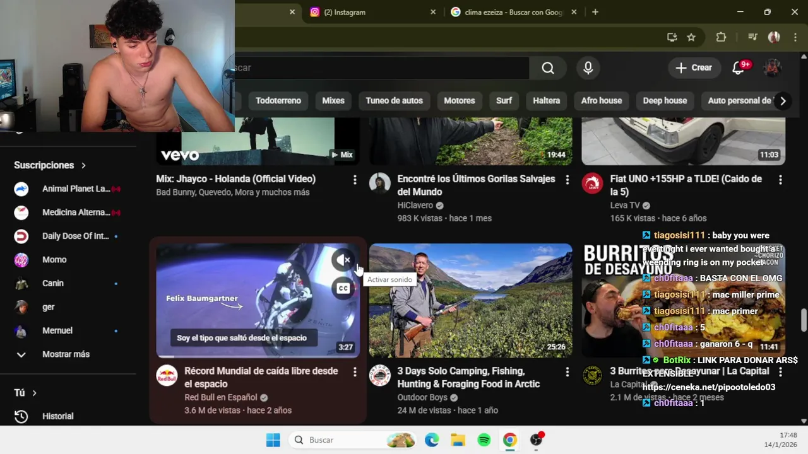Open Suscripciones section header

click(x=50, y=165)
